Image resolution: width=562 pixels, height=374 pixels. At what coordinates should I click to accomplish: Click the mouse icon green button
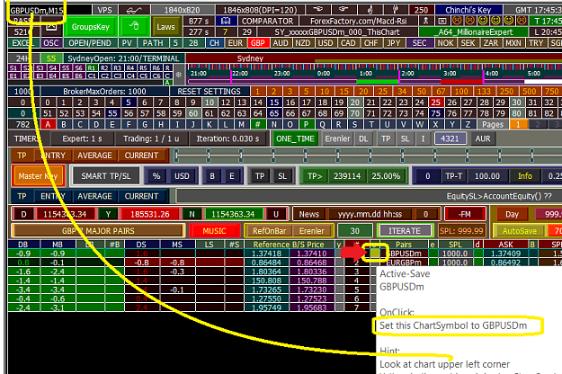coord(134,26)
